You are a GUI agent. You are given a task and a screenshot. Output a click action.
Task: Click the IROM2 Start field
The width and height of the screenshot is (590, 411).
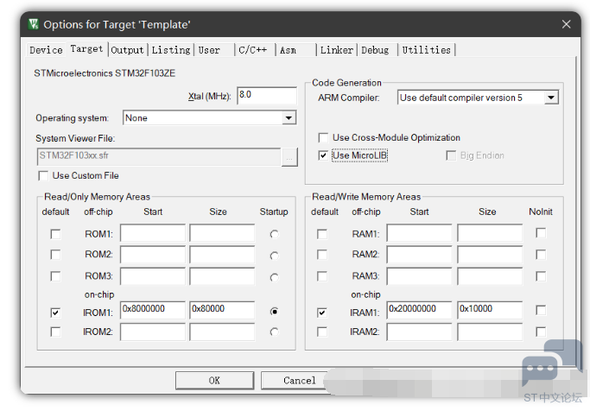click(153, 332)
